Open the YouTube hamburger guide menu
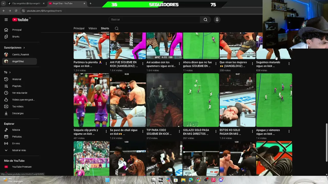Viewport: 328px width, 184px height. pos(6,20)
